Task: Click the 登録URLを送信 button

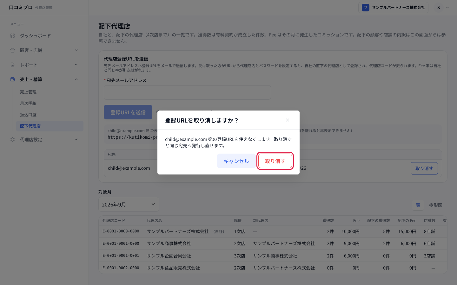Action: coord(128,112)
